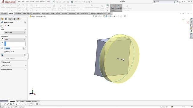Click the Zoom to Fit icon

click(x=93, y=16)
